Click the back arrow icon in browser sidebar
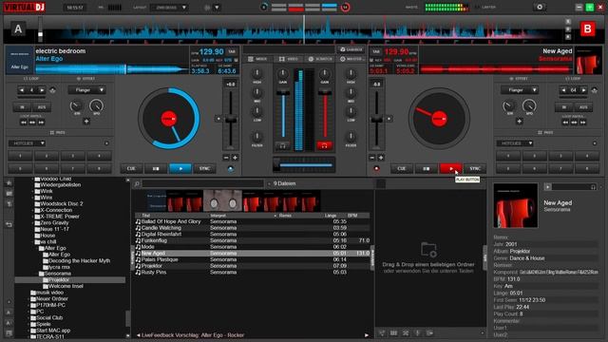 [9, 224]
